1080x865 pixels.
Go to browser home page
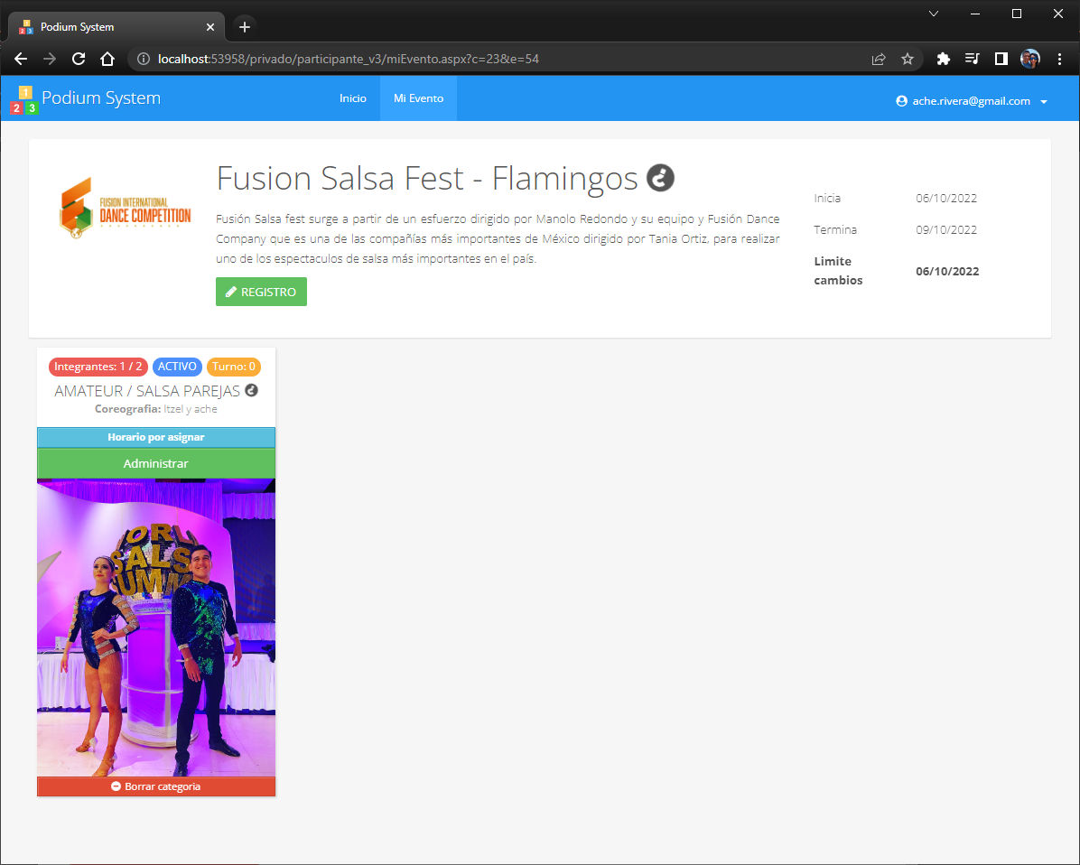tap(107, 60)
